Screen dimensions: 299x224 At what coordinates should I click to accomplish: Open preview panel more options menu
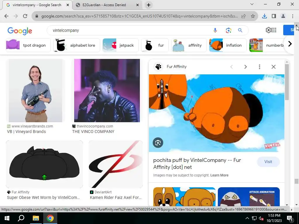tap(260, 67)
